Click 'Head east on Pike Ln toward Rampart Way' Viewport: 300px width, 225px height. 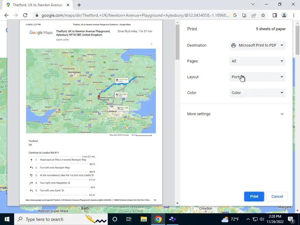(x=63, y=160)
